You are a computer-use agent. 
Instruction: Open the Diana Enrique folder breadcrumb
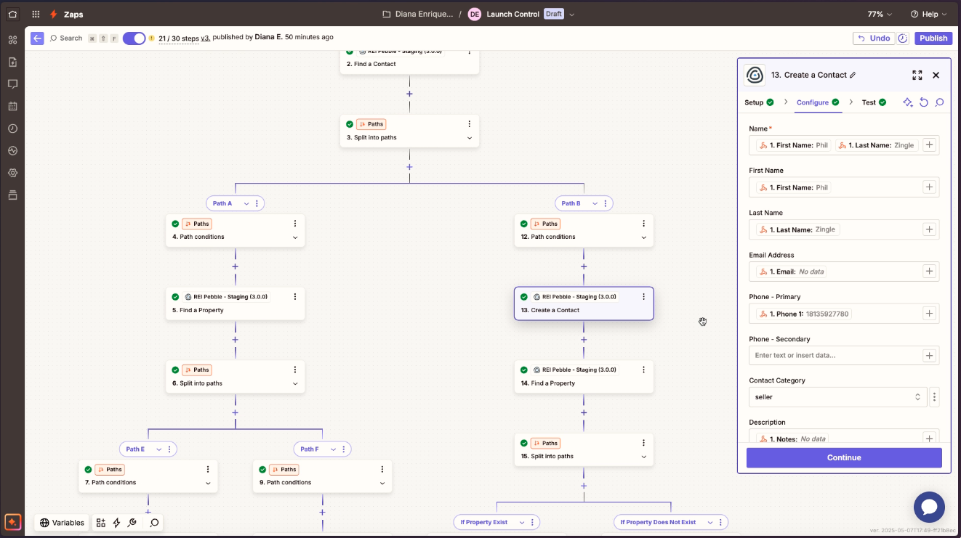click(418, 14)
